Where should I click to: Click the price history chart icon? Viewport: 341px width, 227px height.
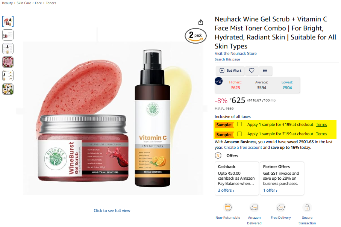(x=218, y=81)
